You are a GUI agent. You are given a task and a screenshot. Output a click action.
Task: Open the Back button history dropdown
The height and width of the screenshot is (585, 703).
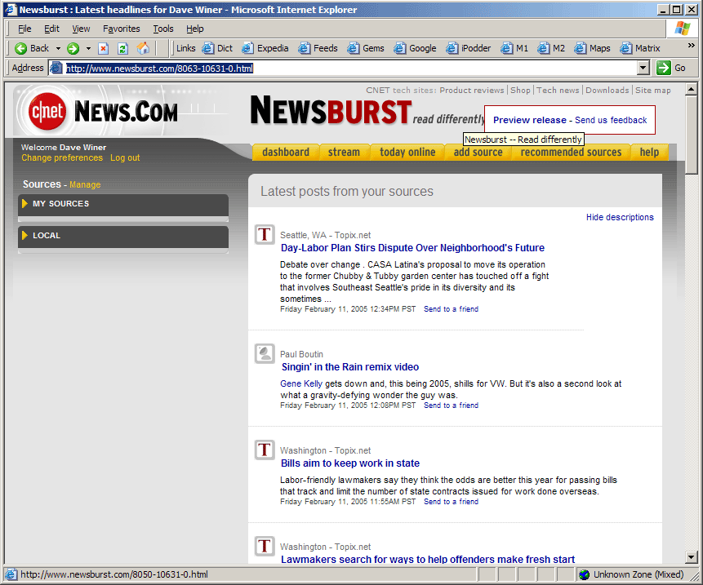pyautogui.click(x=58, y=48)
